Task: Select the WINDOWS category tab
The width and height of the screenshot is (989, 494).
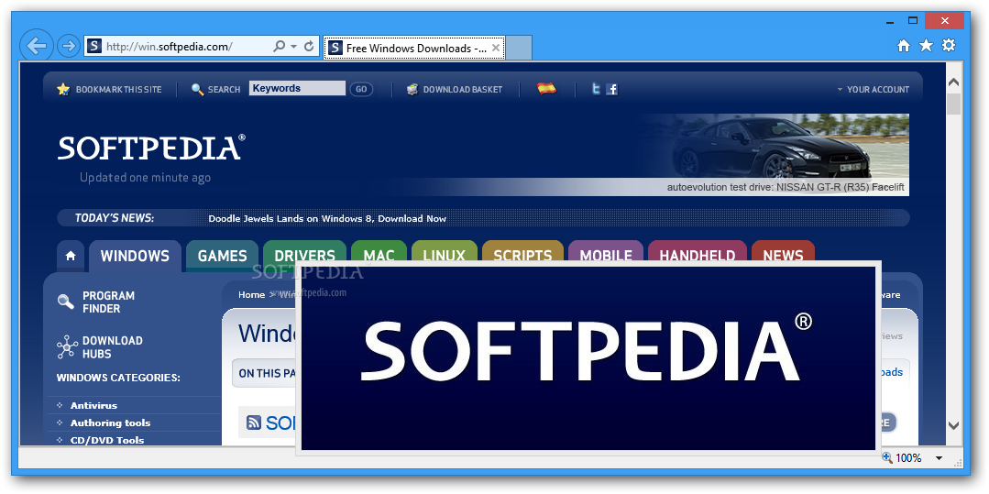Action: tap(135, 256)
